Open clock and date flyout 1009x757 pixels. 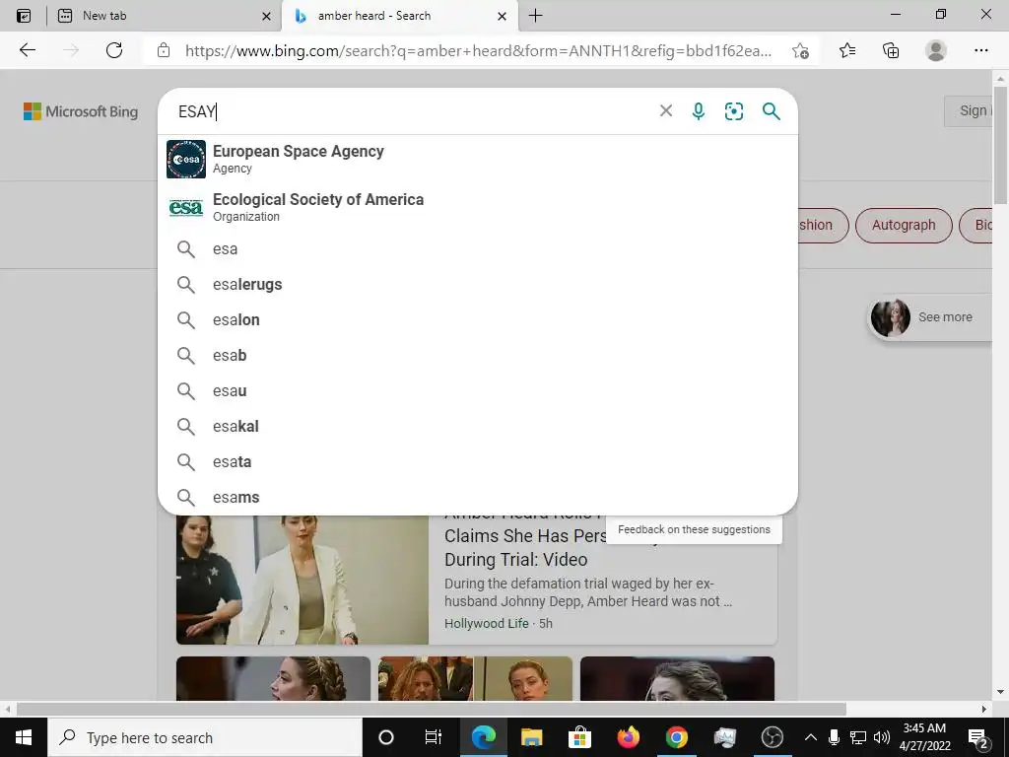pyautogui.click(x=924, y=737)
